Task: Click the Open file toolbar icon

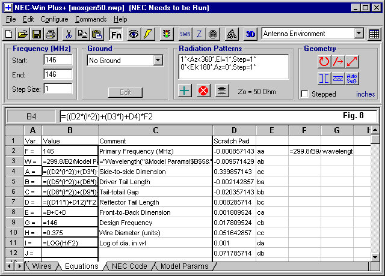Action: point(22,34)
